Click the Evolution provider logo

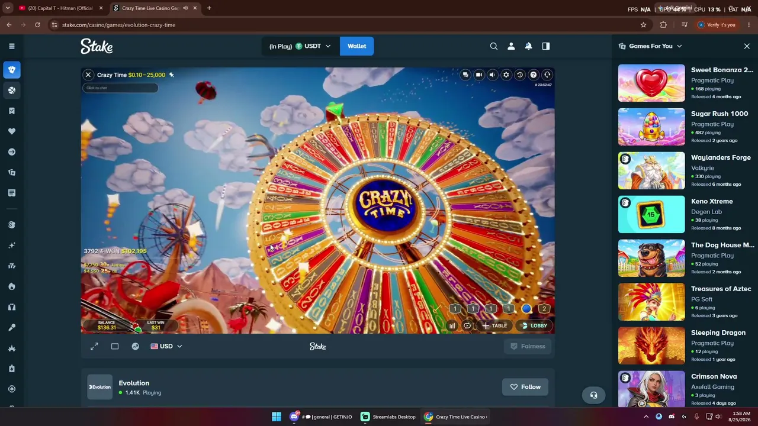[x=99, y=387]
